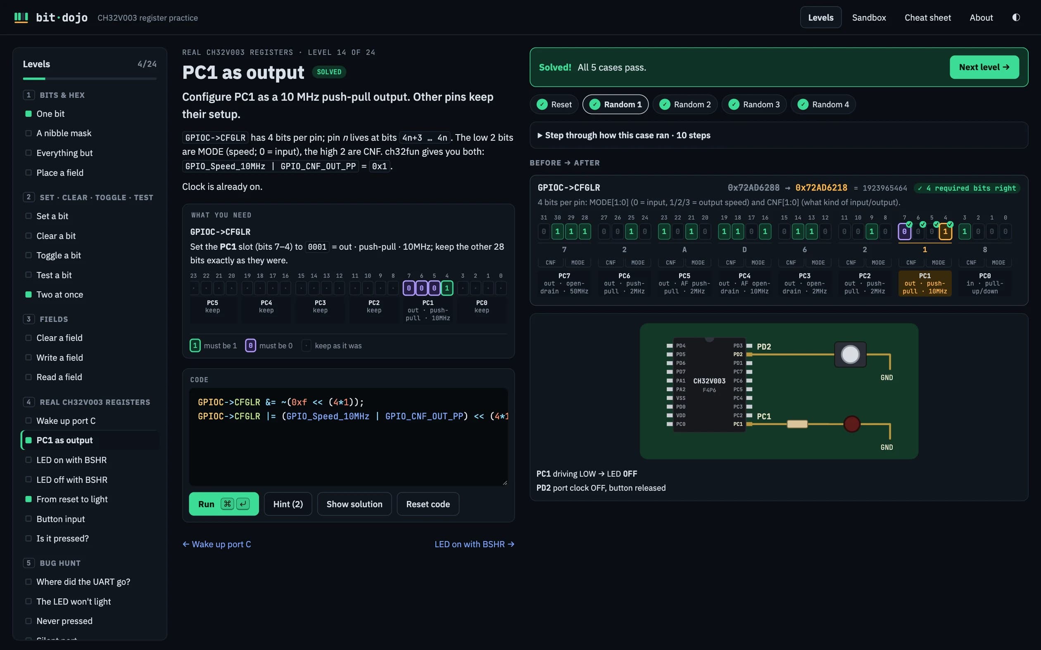Open the 'Two at once' level
Image resolution: width=1041 pixels, height=650 pixels.
(90, 295)
